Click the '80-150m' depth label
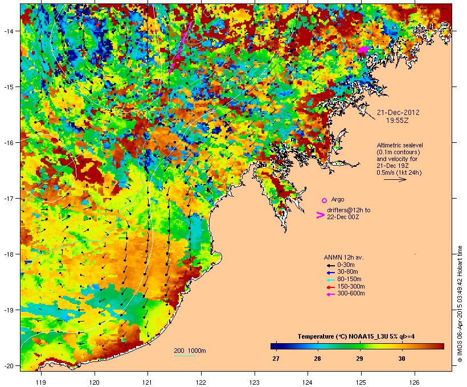The height and width of the screenshot is (387, 467). [x=349, y=279]
